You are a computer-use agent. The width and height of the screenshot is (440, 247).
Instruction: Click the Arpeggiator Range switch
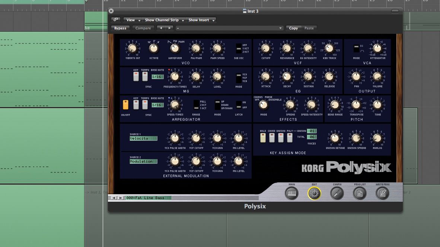[x=196, y=105]
